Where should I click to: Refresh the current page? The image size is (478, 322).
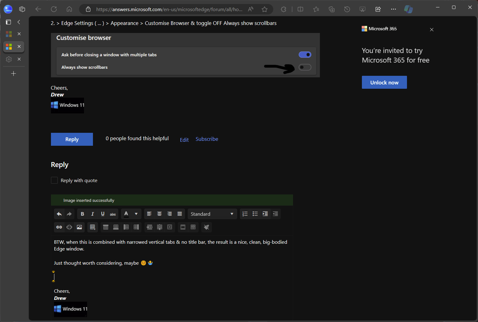[54, 9]
